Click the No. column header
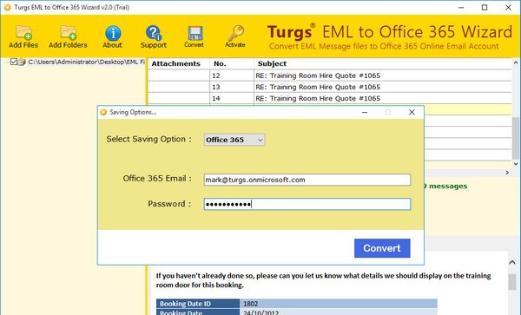521x315 pixels. pos(232,63)
